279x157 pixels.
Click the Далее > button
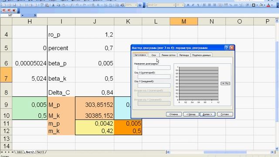tap(208, 114)
